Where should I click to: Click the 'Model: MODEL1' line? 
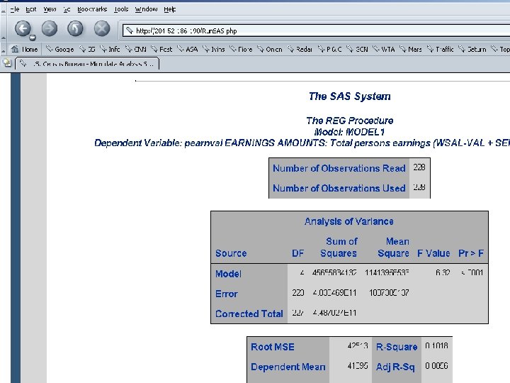(350, 132)
